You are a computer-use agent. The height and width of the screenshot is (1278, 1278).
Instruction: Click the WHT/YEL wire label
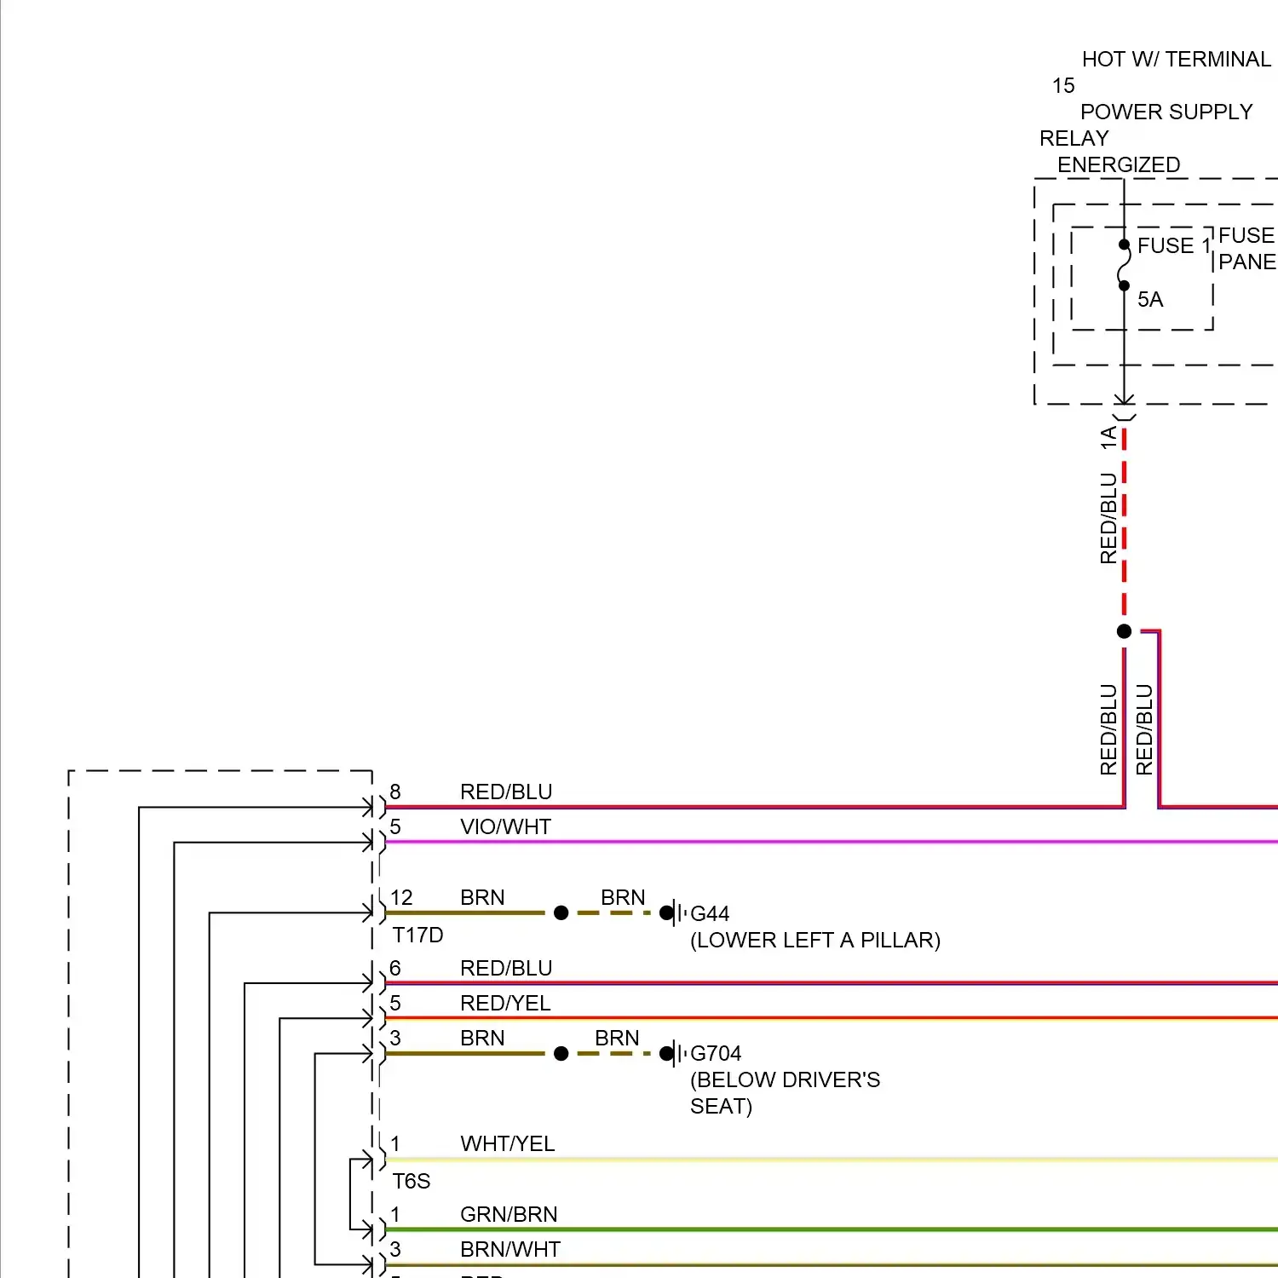coord(508,1144)
